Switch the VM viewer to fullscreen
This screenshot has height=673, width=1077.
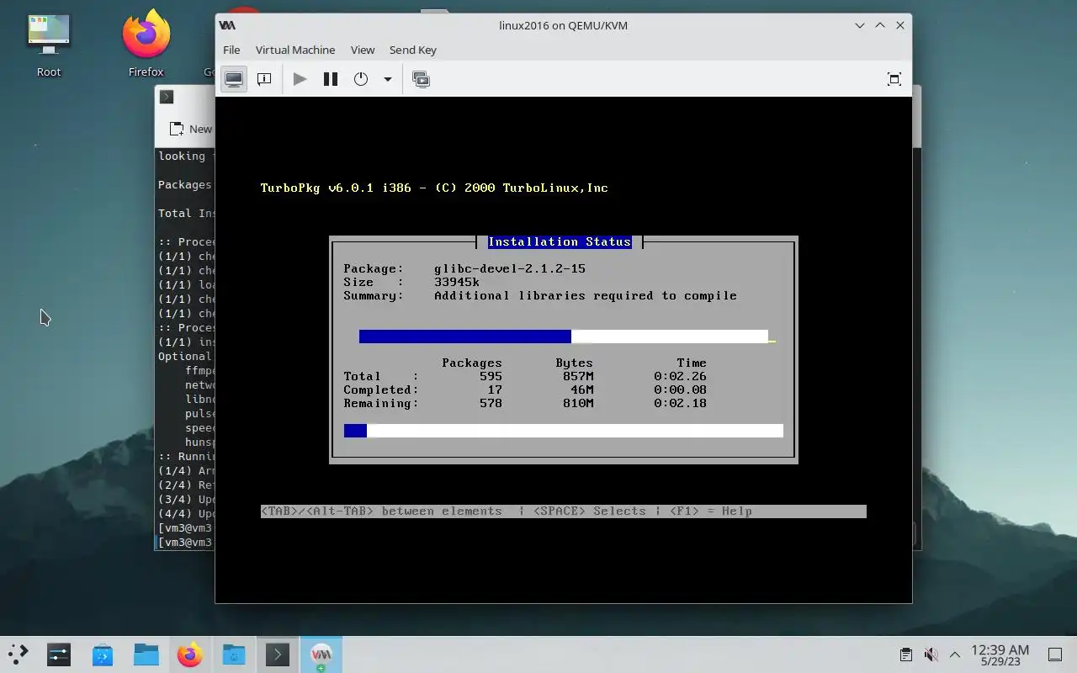894,79
